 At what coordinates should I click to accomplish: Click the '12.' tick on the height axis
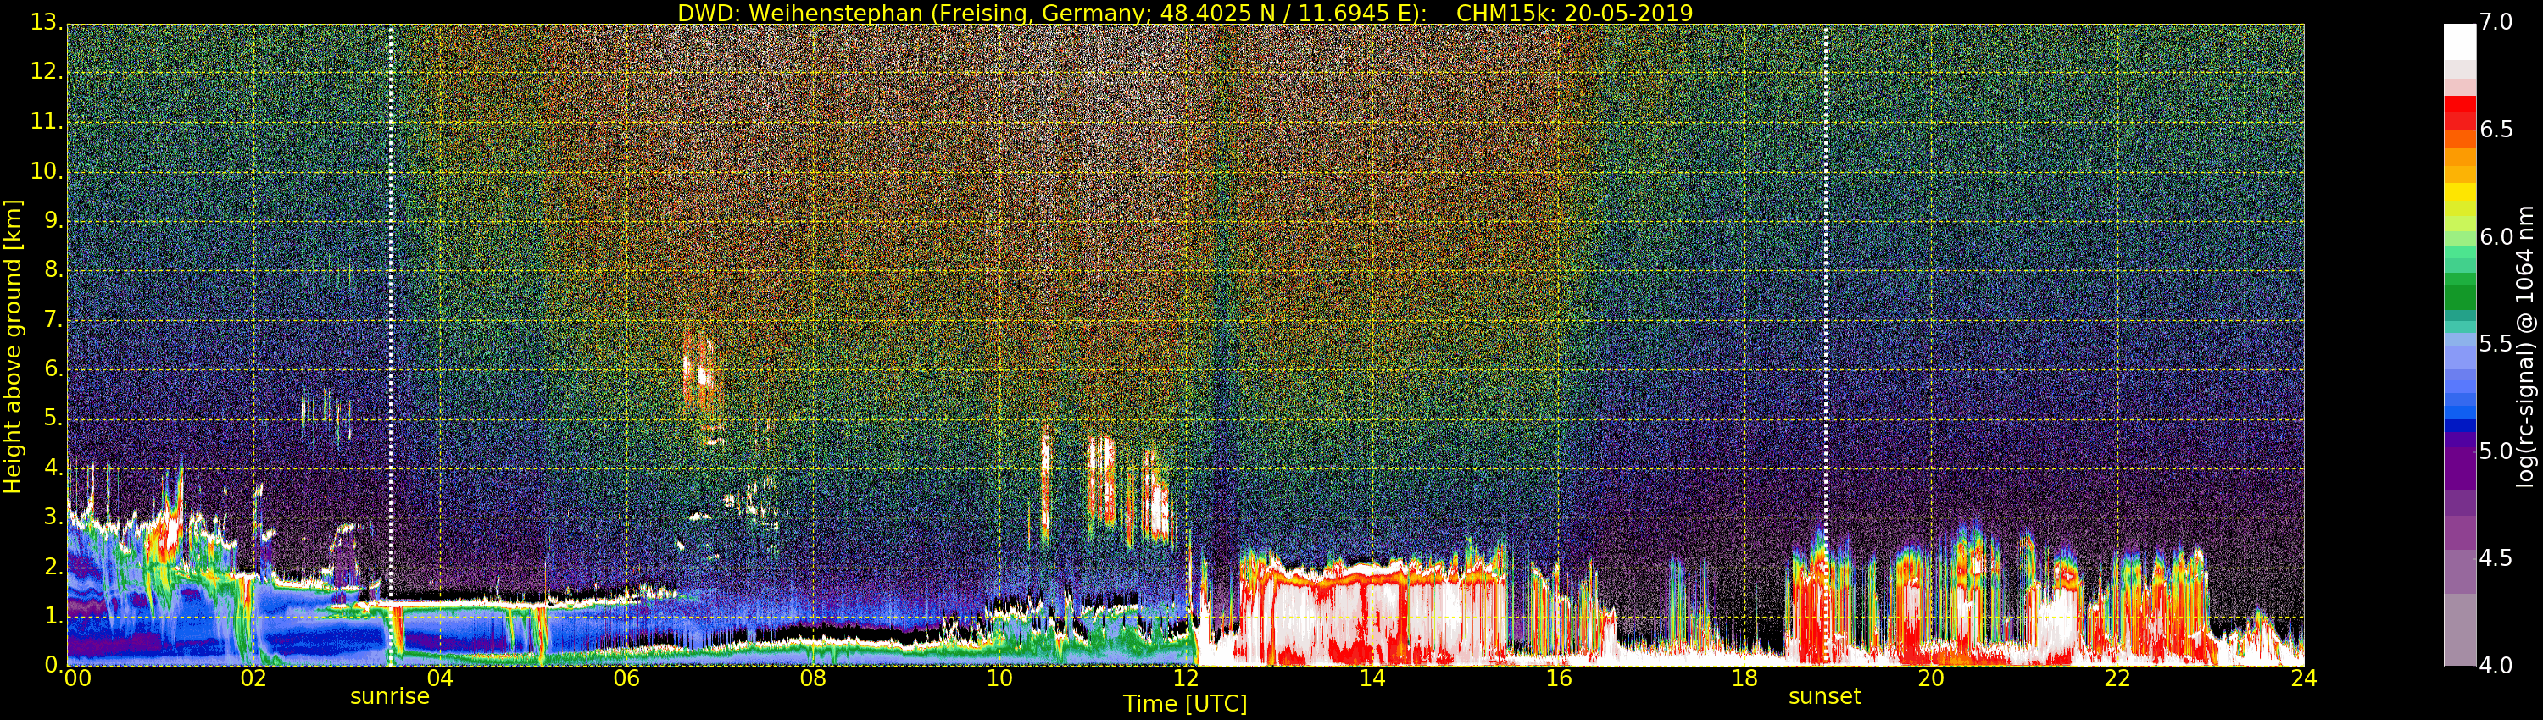click(46, 72)
